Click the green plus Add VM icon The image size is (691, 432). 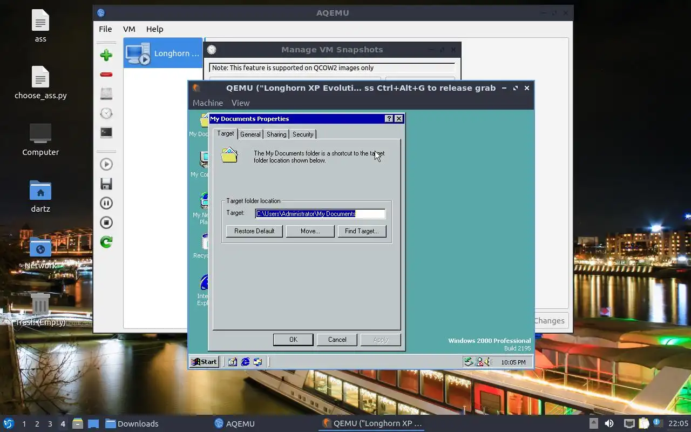(x=106, y=55)
